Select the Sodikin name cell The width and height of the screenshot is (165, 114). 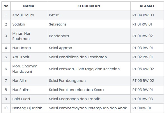29,24
